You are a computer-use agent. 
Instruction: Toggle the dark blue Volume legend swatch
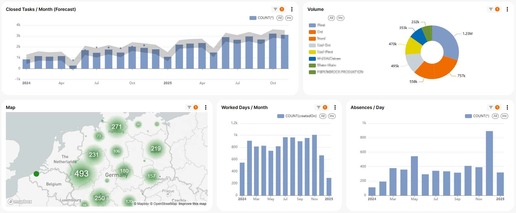coord(312,59)
